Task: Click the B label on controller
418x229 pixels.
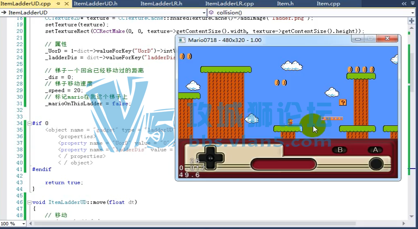Action: [340, 150]
